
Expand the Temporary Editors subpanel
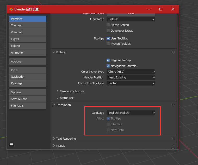pos(58,91)
